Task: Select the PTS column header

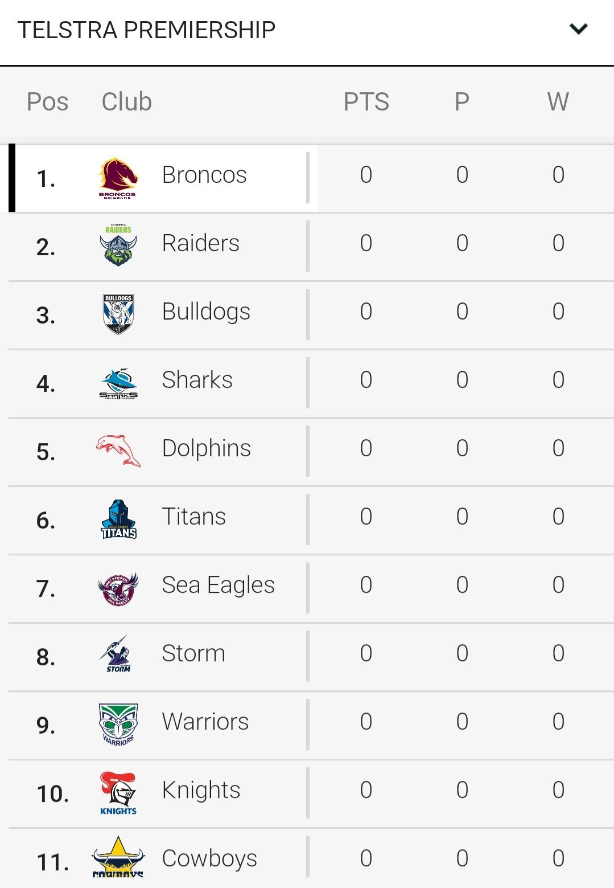Action: tap(366, 102)
